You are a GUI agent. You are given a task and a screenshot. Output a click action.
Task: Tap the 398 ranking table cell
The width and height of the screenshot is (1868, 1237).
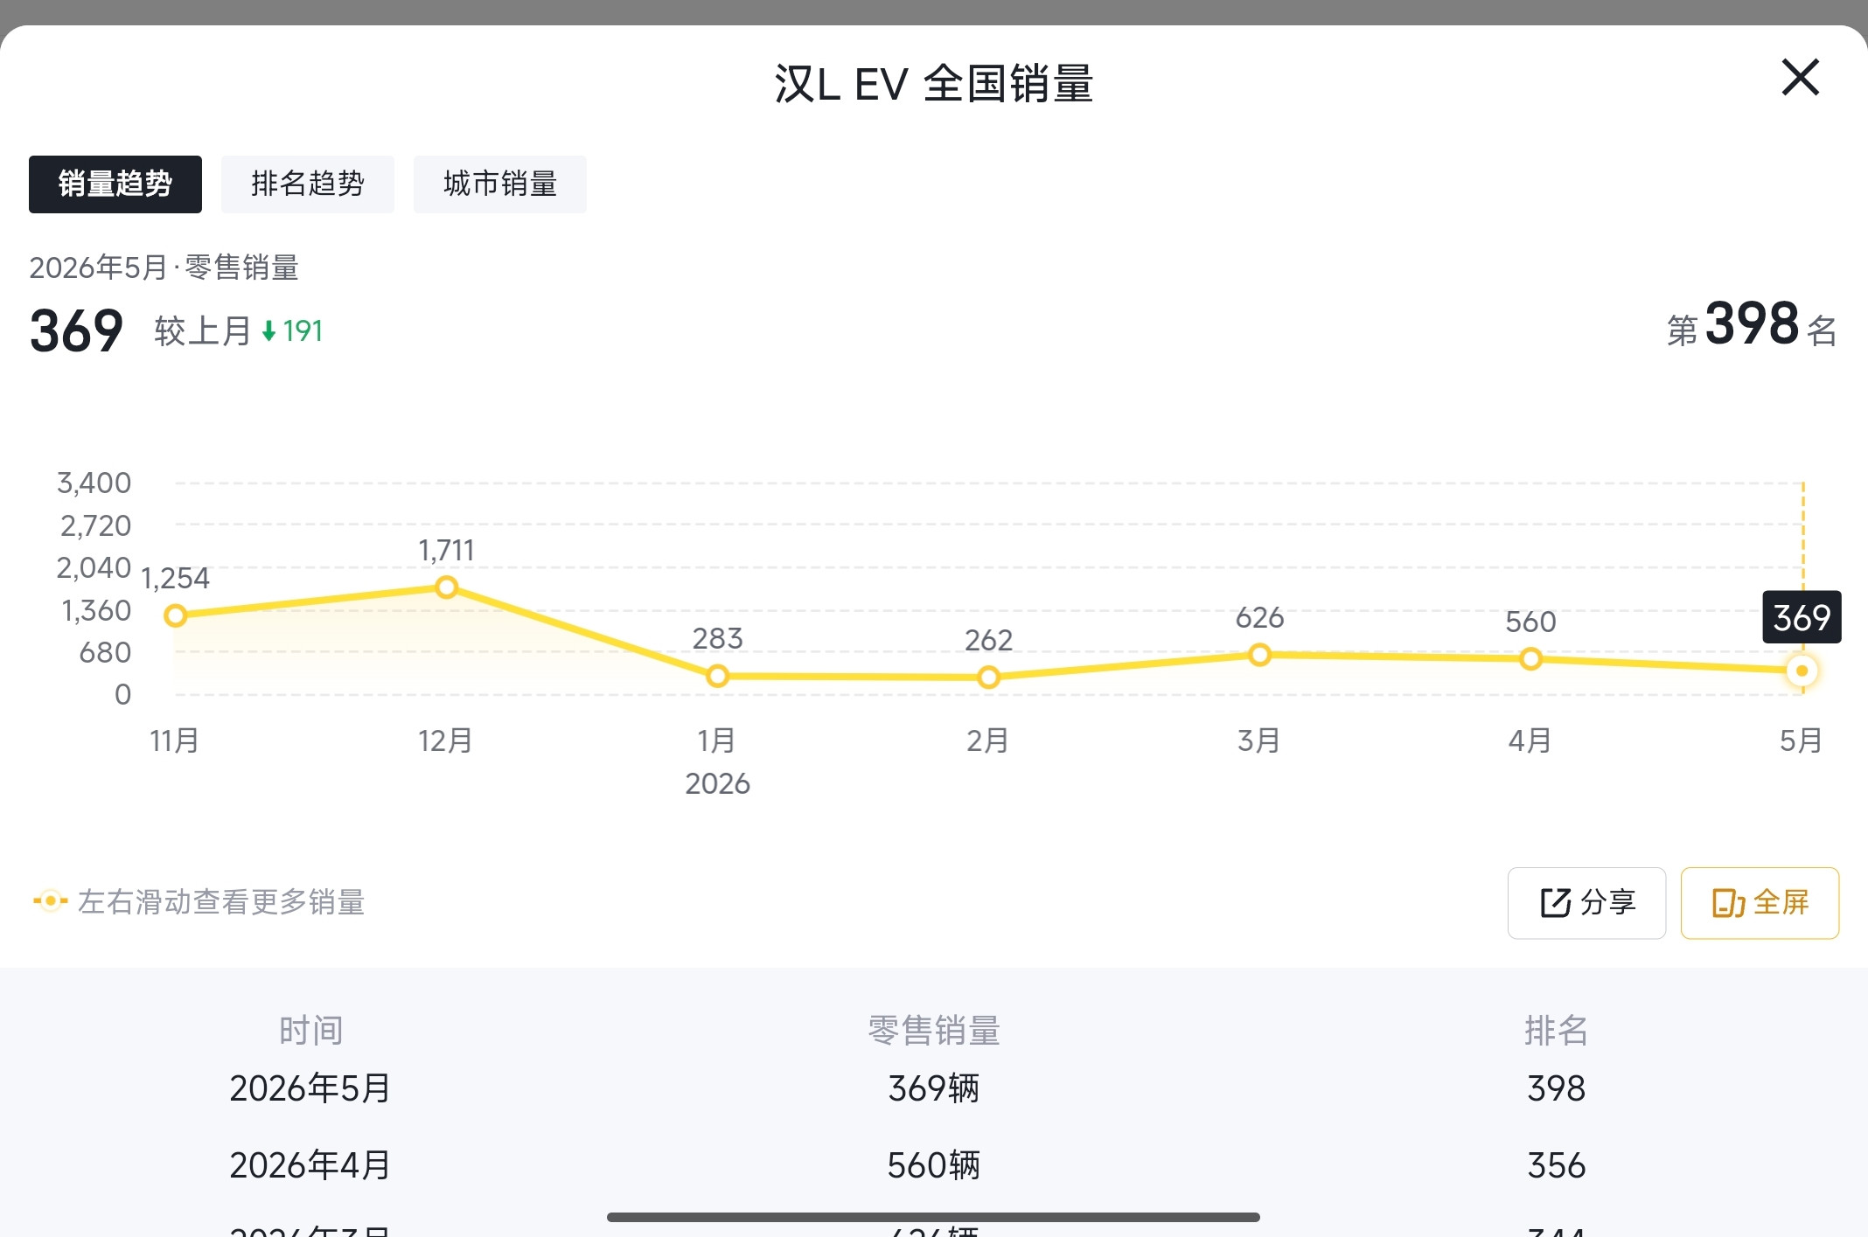tap(1557, 1088)
